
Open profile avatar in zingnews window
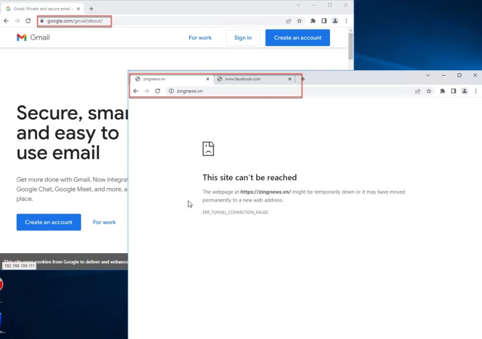pos(465,91)
